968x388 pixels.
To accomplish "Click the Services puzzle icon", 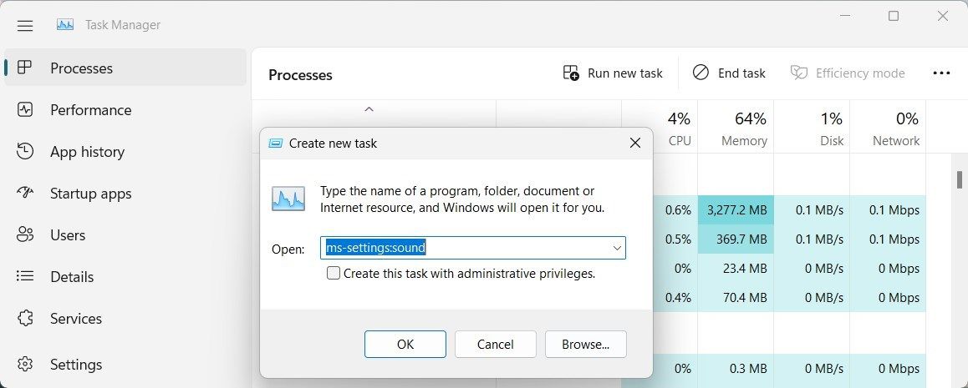I will point(25,319).
